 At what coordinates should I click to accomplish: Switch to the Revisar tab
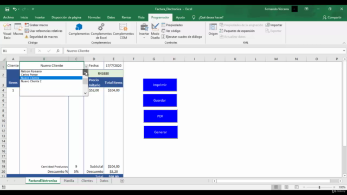pos(126,17)
